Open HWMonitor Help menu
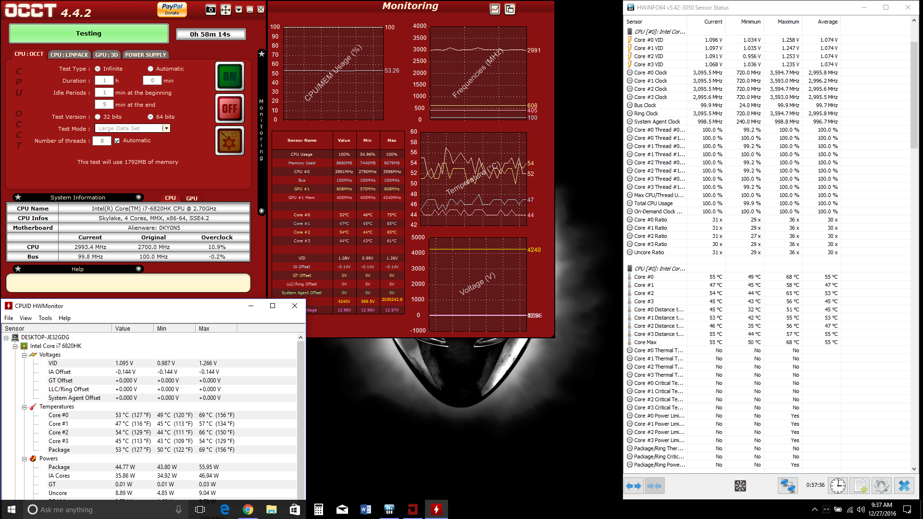The width and height of the screenshot is (923, 519). pyautogui.click(x=64, y=318)
